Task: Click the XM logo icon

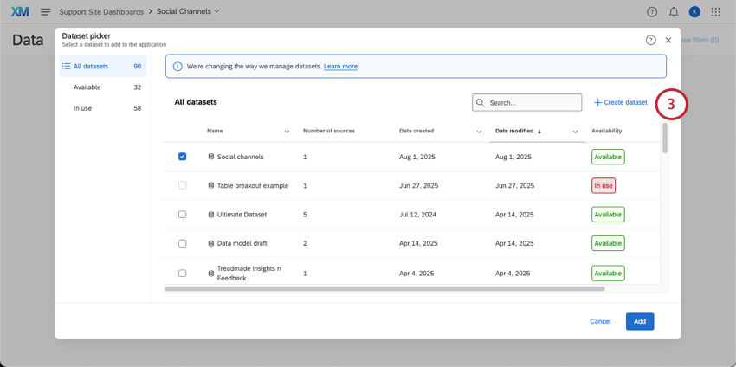Action: click(x=20, y=11)
